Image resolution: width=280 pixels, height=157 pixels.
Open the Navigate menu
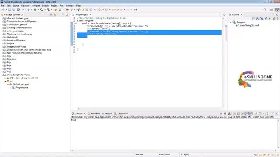pyautogui.click(x=36, y=6)
